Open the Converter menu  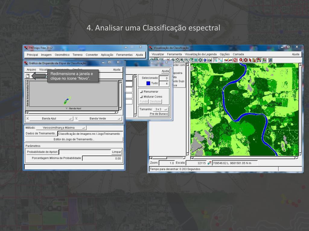point(92,55)
